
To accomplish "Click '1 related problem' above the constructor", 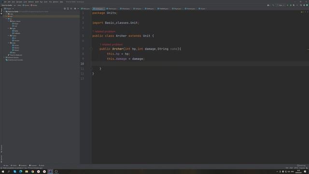I will [112, 44].
